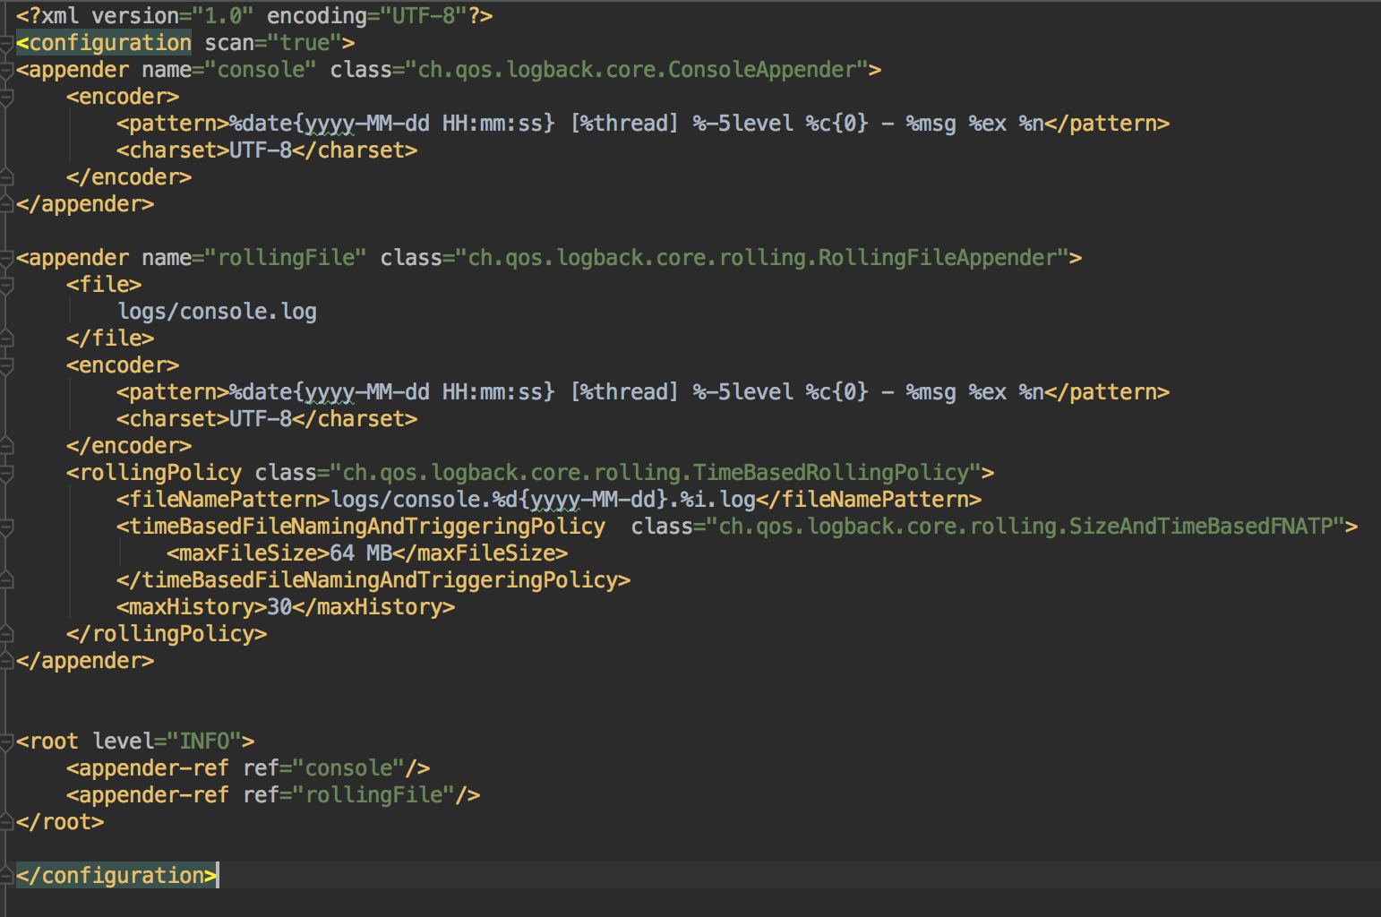
Task: Click the "rollingFile" name attribute value
Action: (x=286, y=258)
